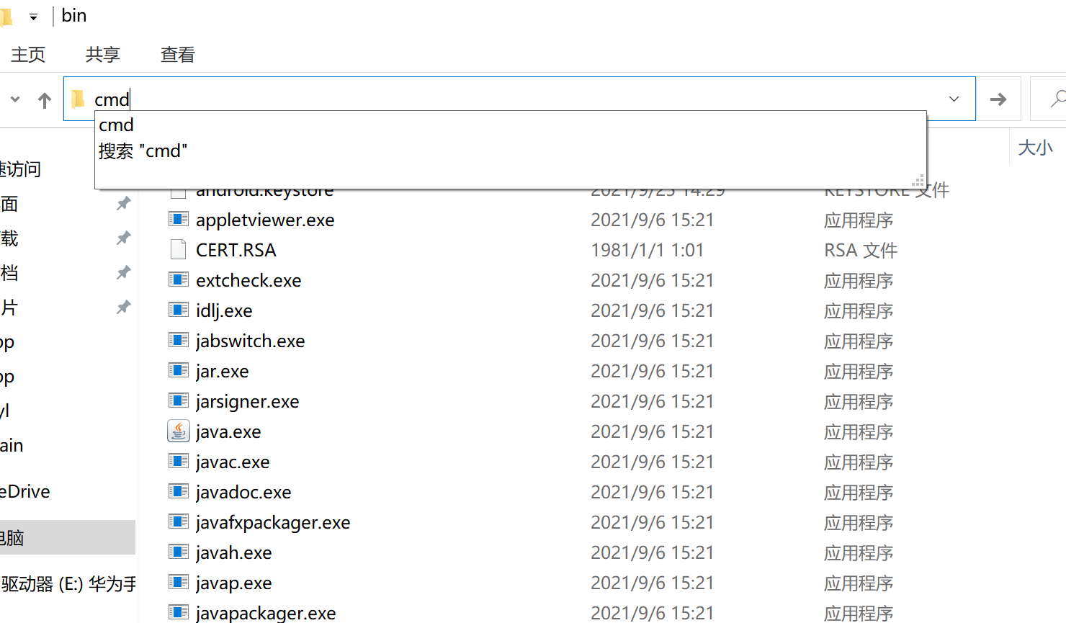Click the javac.exe file icon
Image resolution: width=1066 pixels, height=623 pixels.
point(178,461)
